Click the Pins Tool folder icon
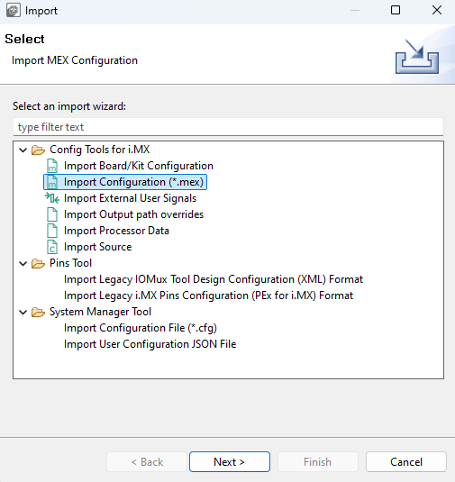Viewport: 455px width, 482px height. tap(38, 263)
